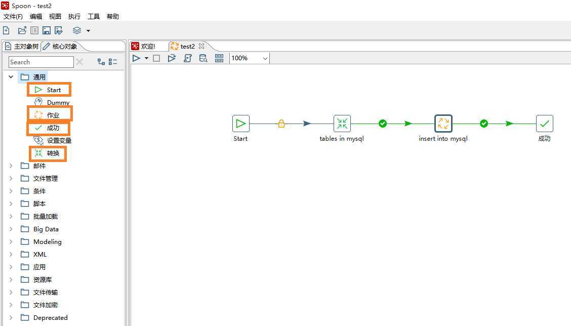Switch to the 核心对象 tab
This screenshot has height=326, width=571.
pyautogui.click(x=60, y=46)
